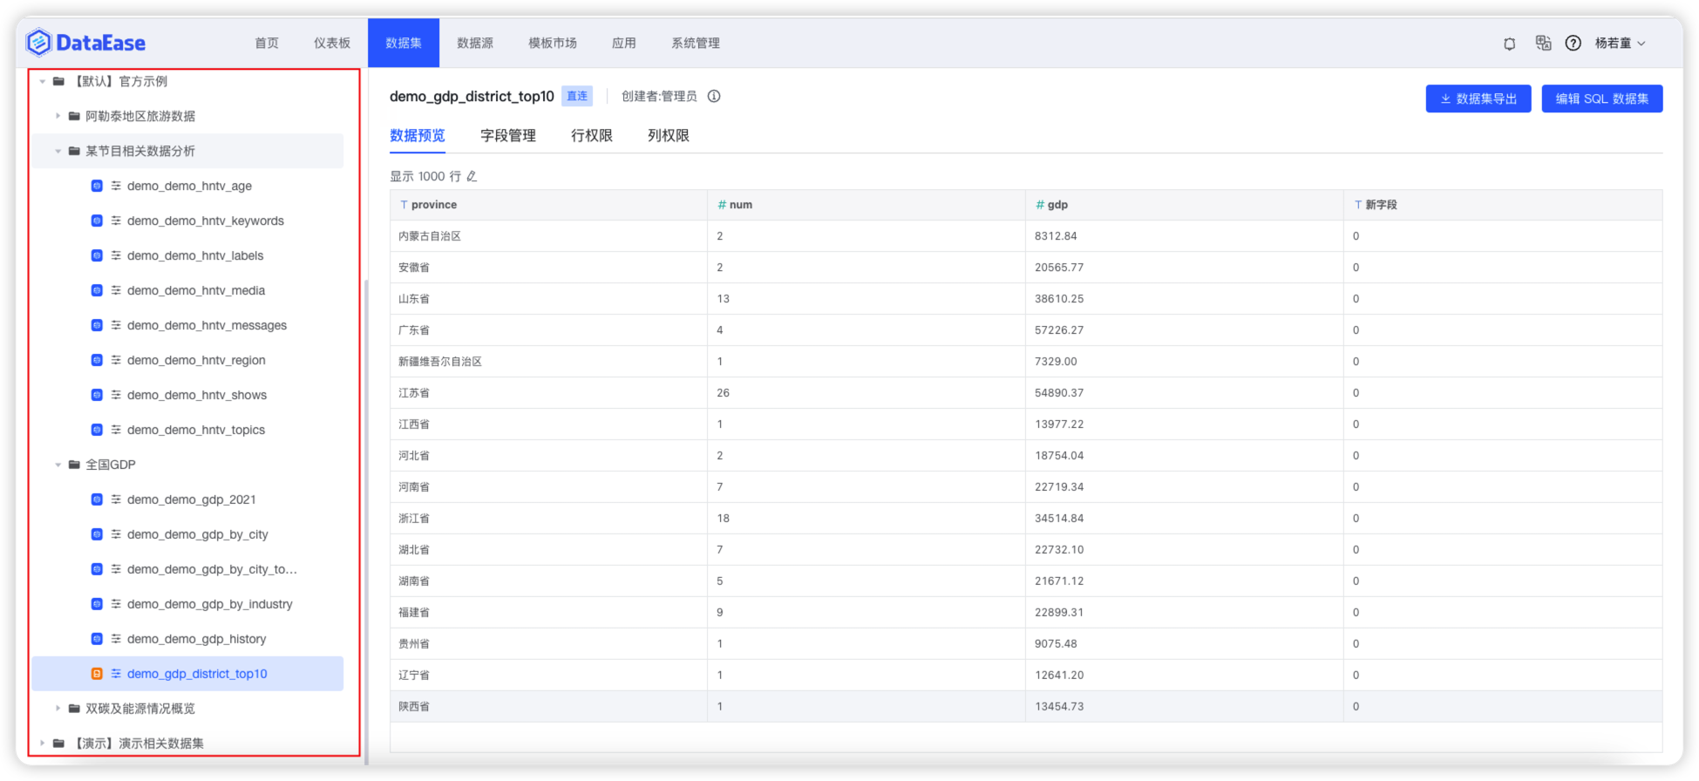Click the folder icon of 阿勒泰地区旅游数据
The height and width of the screenshot is (781, 1699).
[74, 116]
